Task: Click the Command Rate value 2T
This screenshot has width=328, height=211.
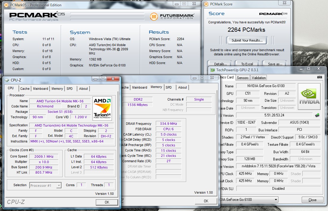Action: coord(168,161)
